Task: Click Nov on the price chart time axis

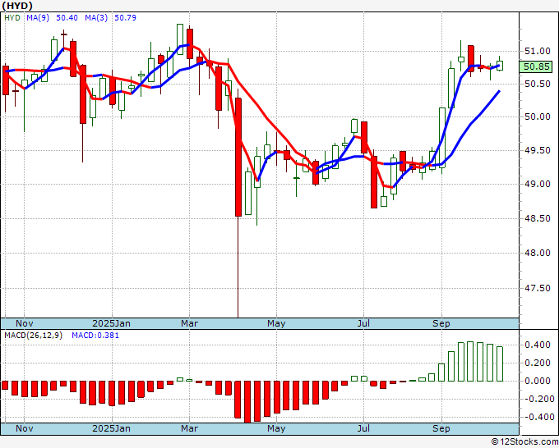Action: pos(24,323)
